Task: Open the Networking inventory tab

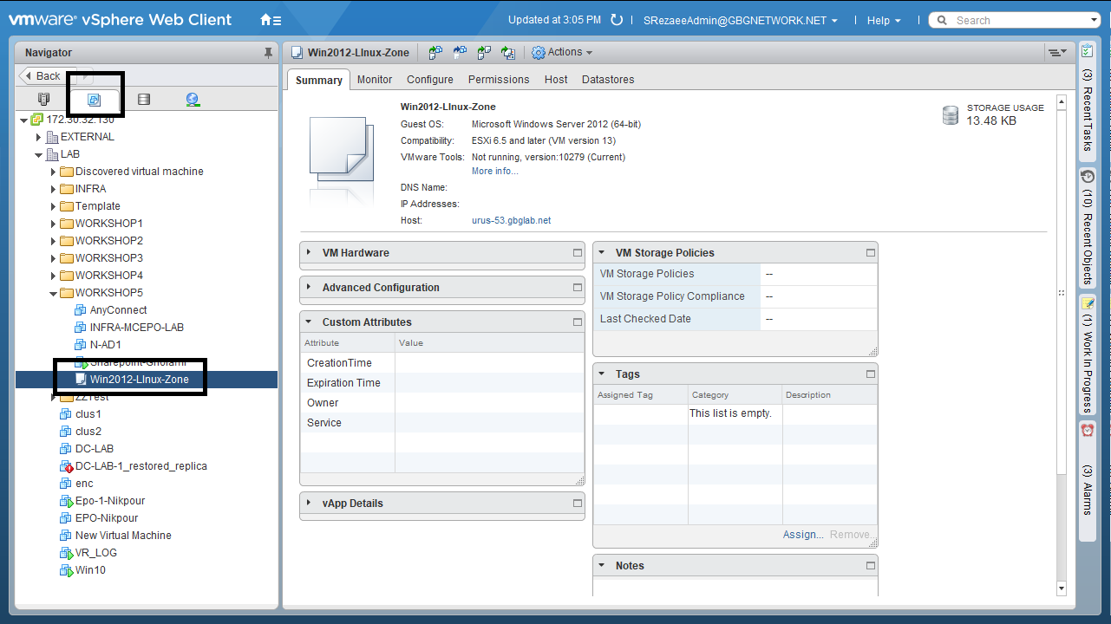Action: click(193, 100)
